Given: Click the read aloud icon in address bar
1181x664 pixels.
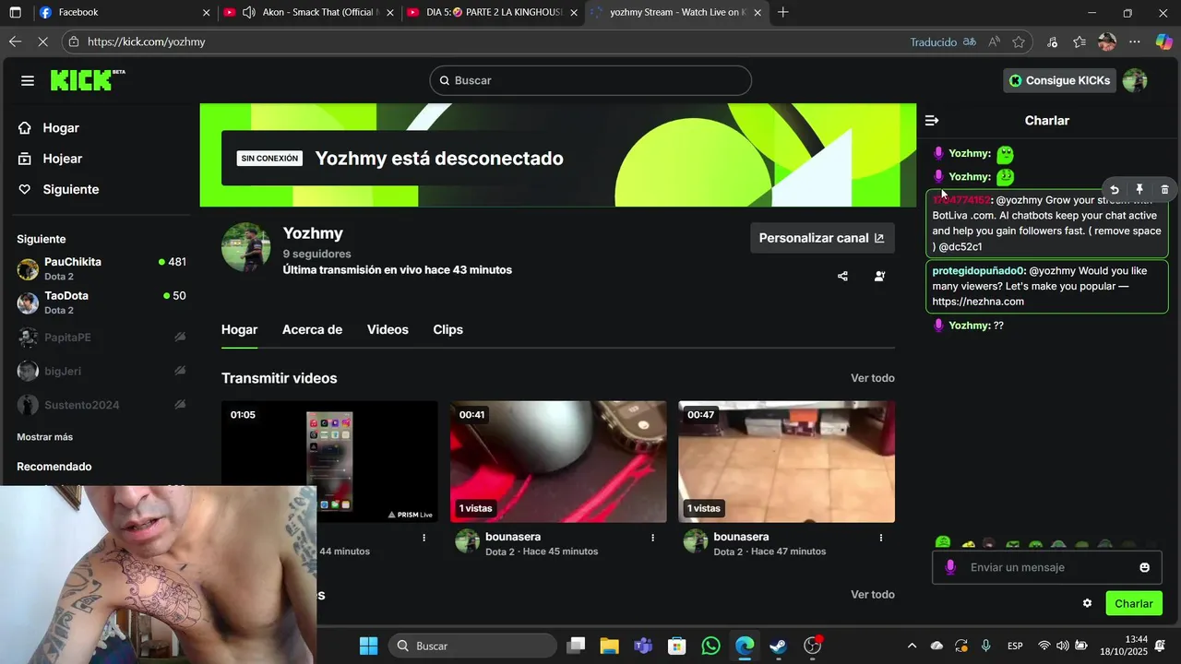Looking at the screenshot, I should pos(994,41).
